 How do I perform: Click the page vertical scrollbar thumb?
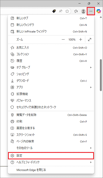(x=101, y=75)
